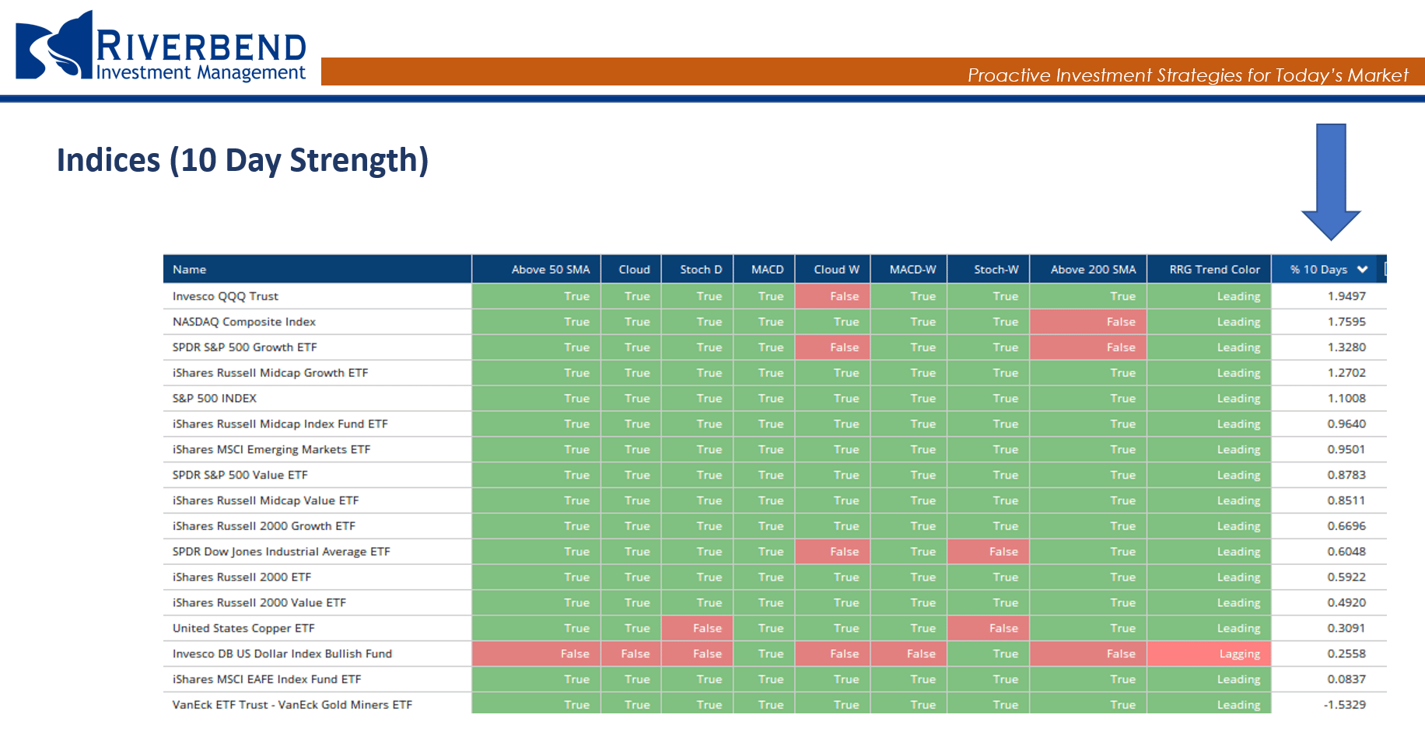Click False Stoch D cell for Copper ETF
This screenshot has width=1425, height=739.
click(696, 629)
